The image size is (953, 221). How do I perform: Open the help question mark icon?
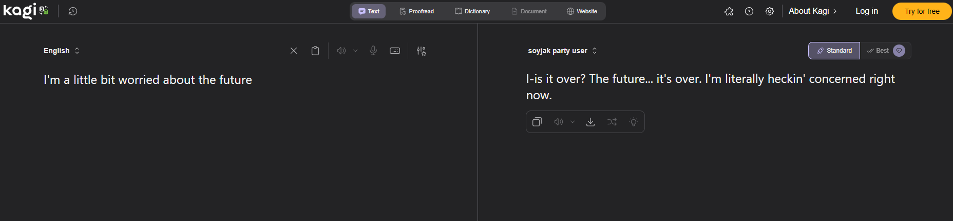click(x=749, y=11)
